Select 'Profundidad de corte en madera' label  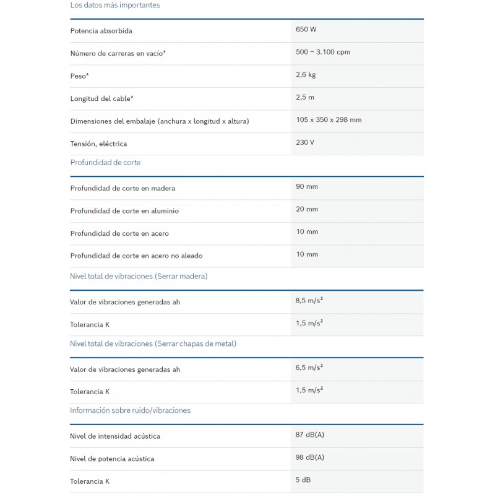pyautogui.click(x=123, y=188)
